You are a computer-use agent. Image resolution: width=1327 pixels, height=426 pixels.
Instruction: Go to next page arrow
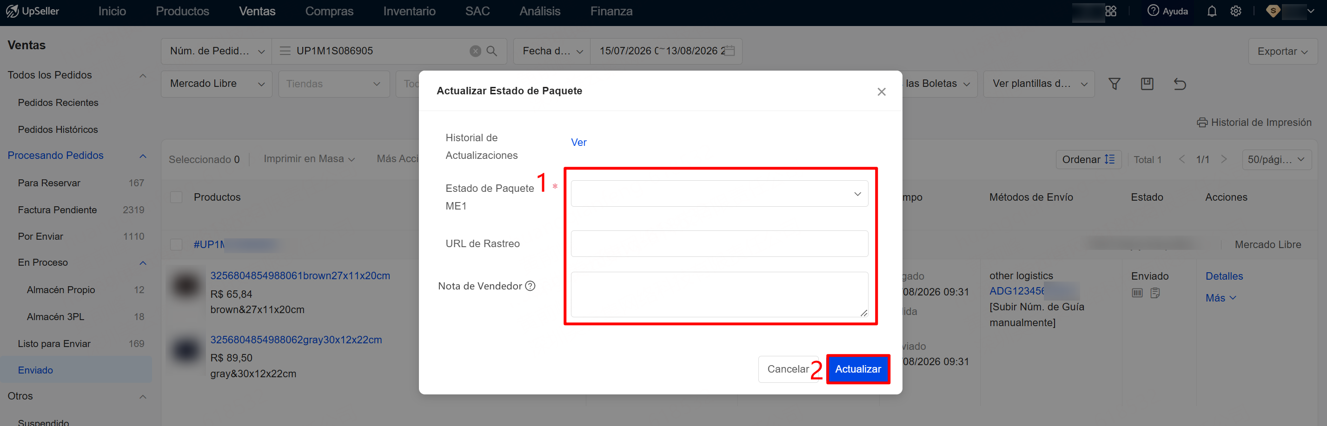(1224, 159)
